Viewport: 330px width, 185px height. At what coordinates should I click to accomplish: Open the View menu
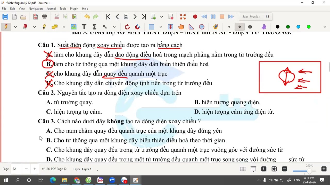(22, 8)
